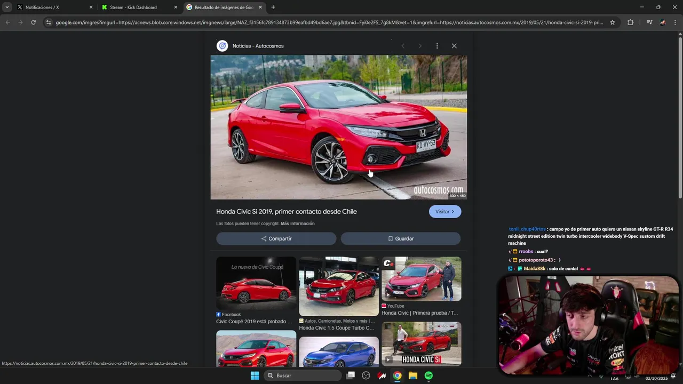Close the Kick Dashboard tab
Screen dimensions: 683x384
point(176,7)
